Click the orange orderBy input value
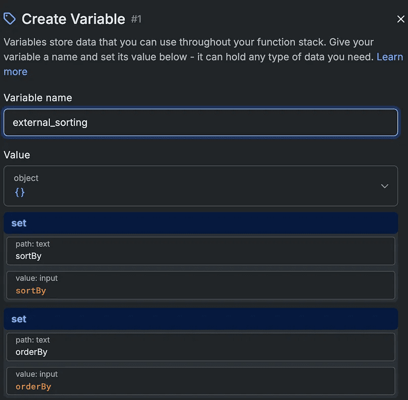 coord(34,387)
